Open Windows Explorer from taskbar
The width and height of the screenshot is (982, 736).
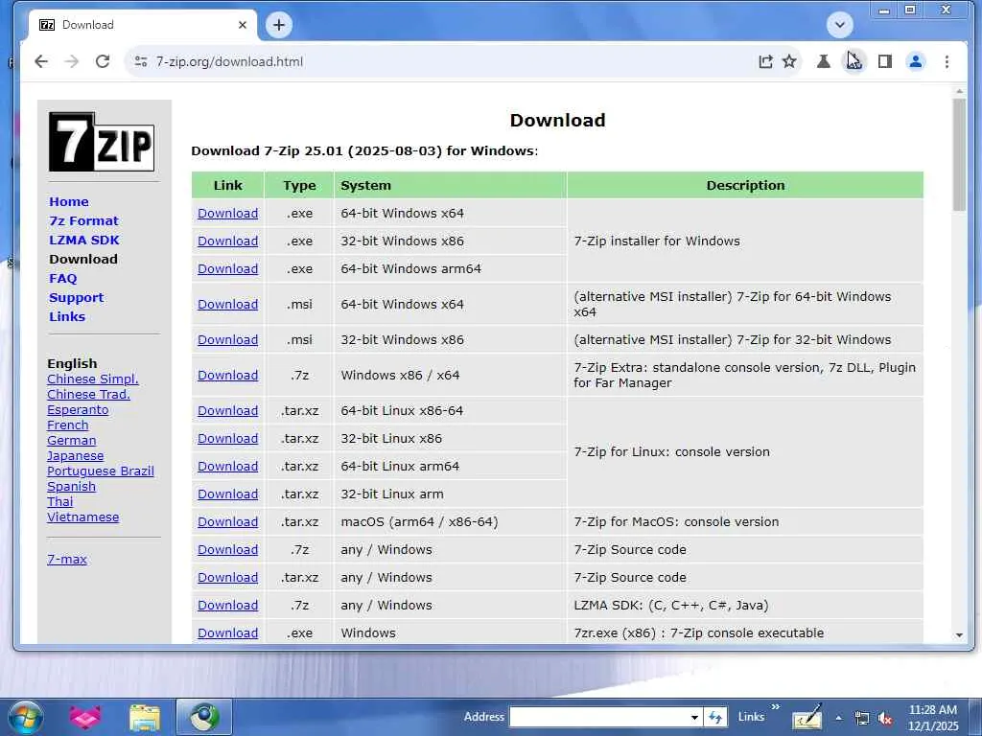145,717
